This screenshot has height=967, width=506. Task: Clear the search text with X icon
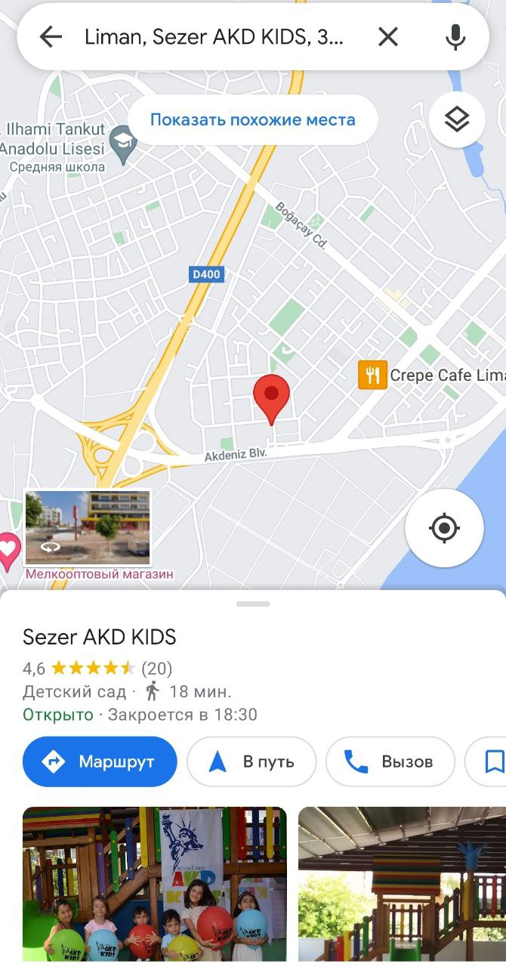coord(387,36)
